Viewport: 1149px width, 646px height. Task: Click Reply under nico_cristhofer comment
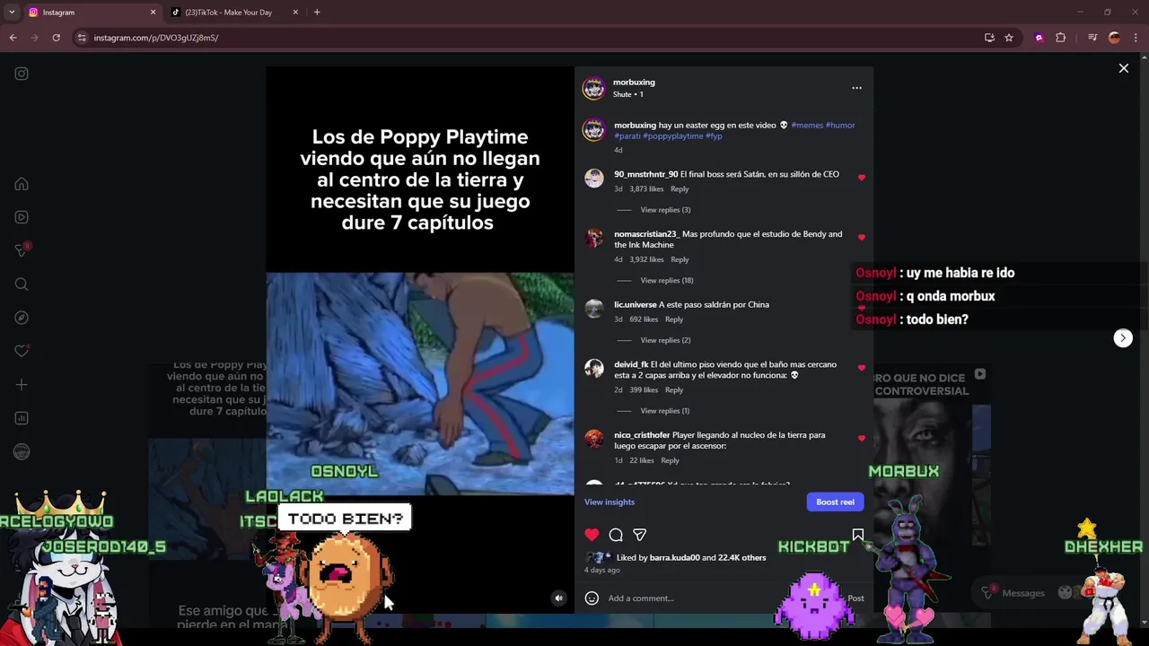click(x=670, y=461)
